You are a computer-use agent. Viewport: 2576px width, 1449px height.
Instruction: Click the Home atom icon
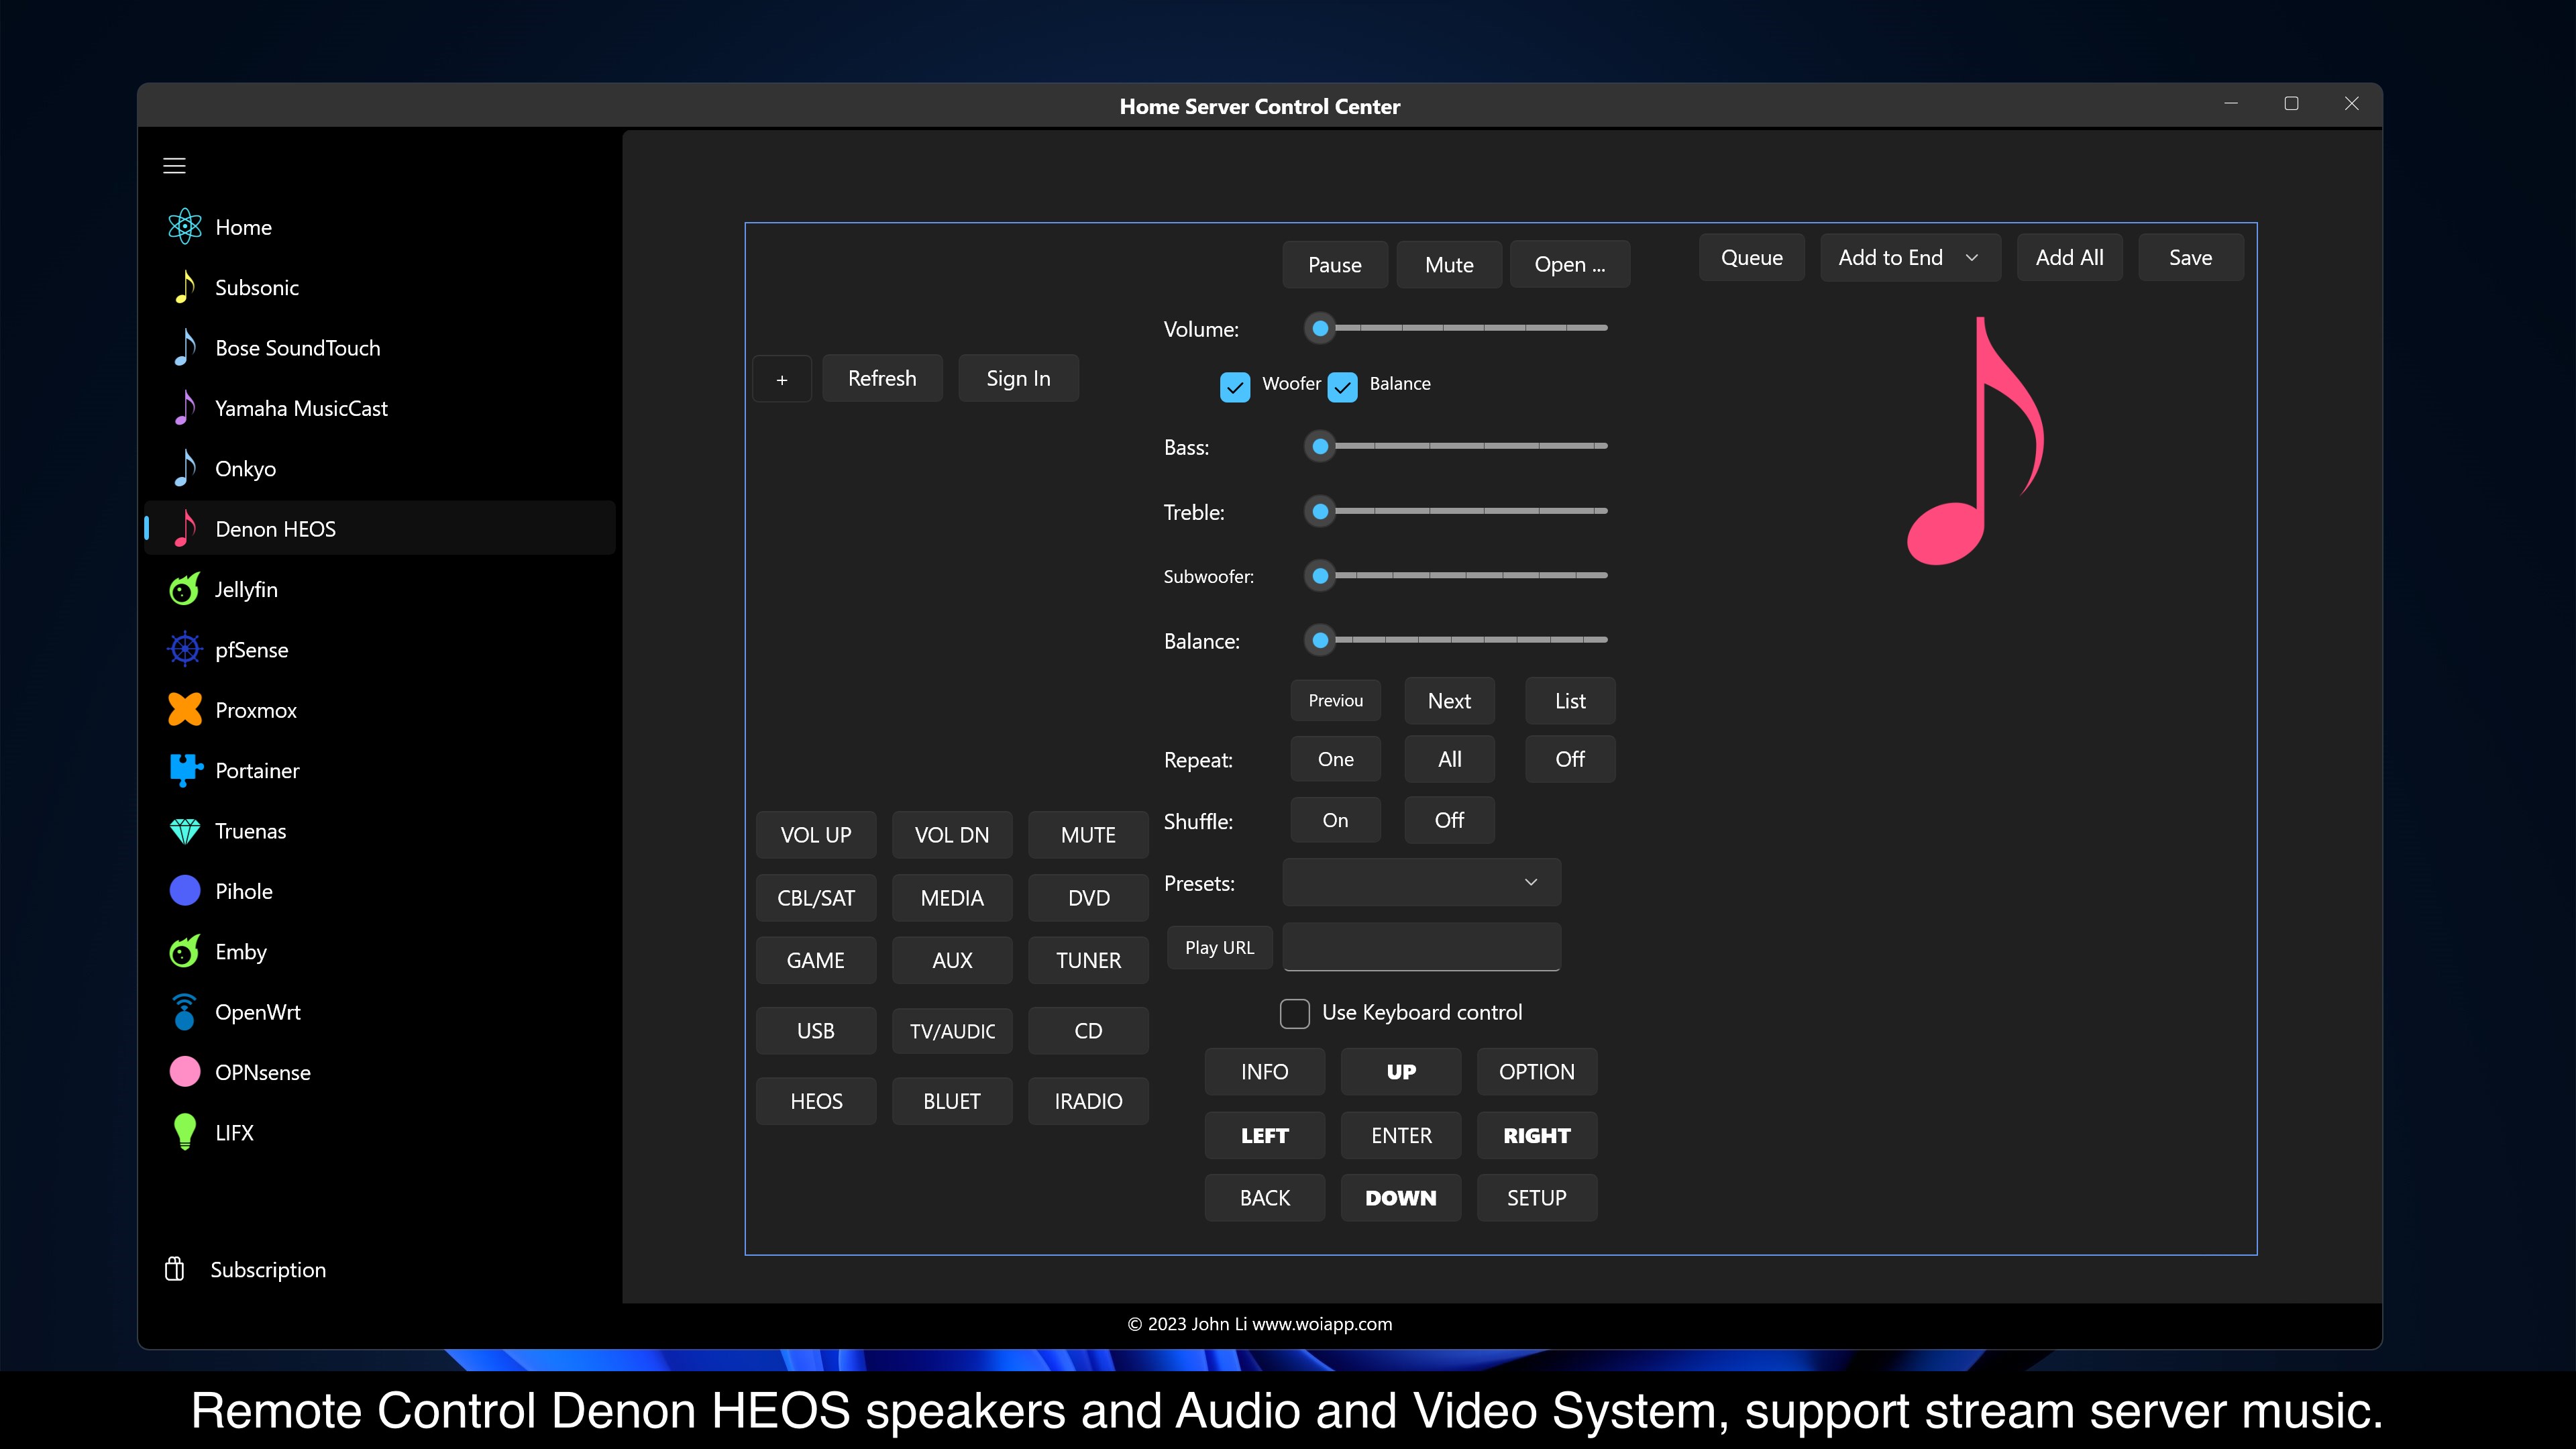tap(185, 227)
